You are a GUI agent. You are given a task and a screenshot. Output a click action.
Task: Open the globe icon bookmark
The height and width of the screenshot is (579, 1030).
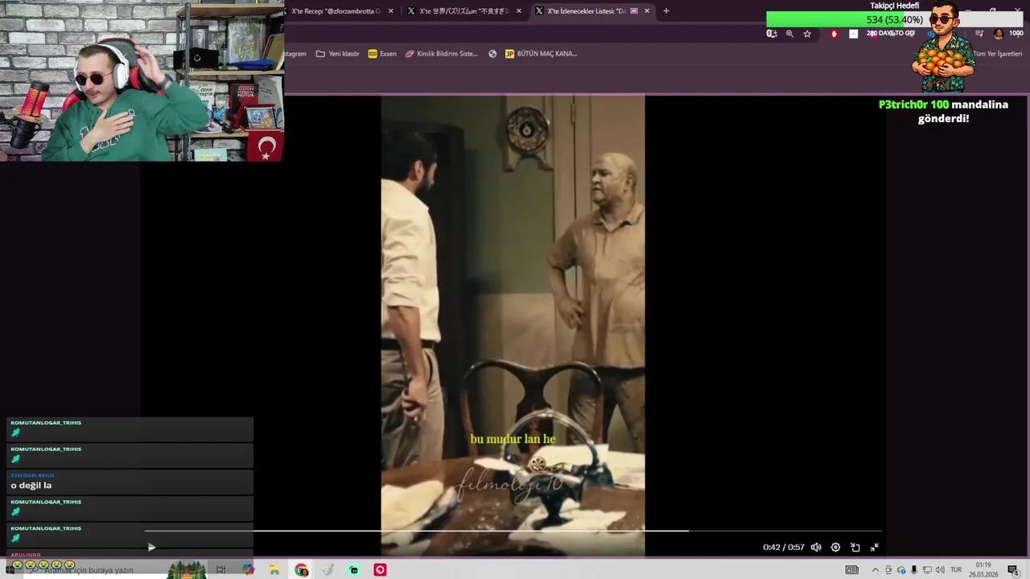tap(492, 54)
